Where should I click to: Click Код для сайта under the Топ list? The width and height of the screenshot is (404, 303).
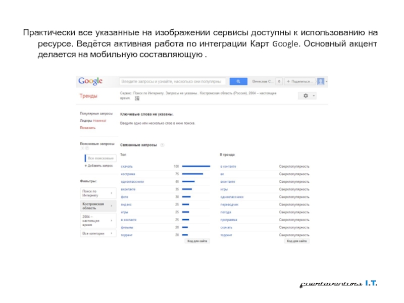click(197, 241)
